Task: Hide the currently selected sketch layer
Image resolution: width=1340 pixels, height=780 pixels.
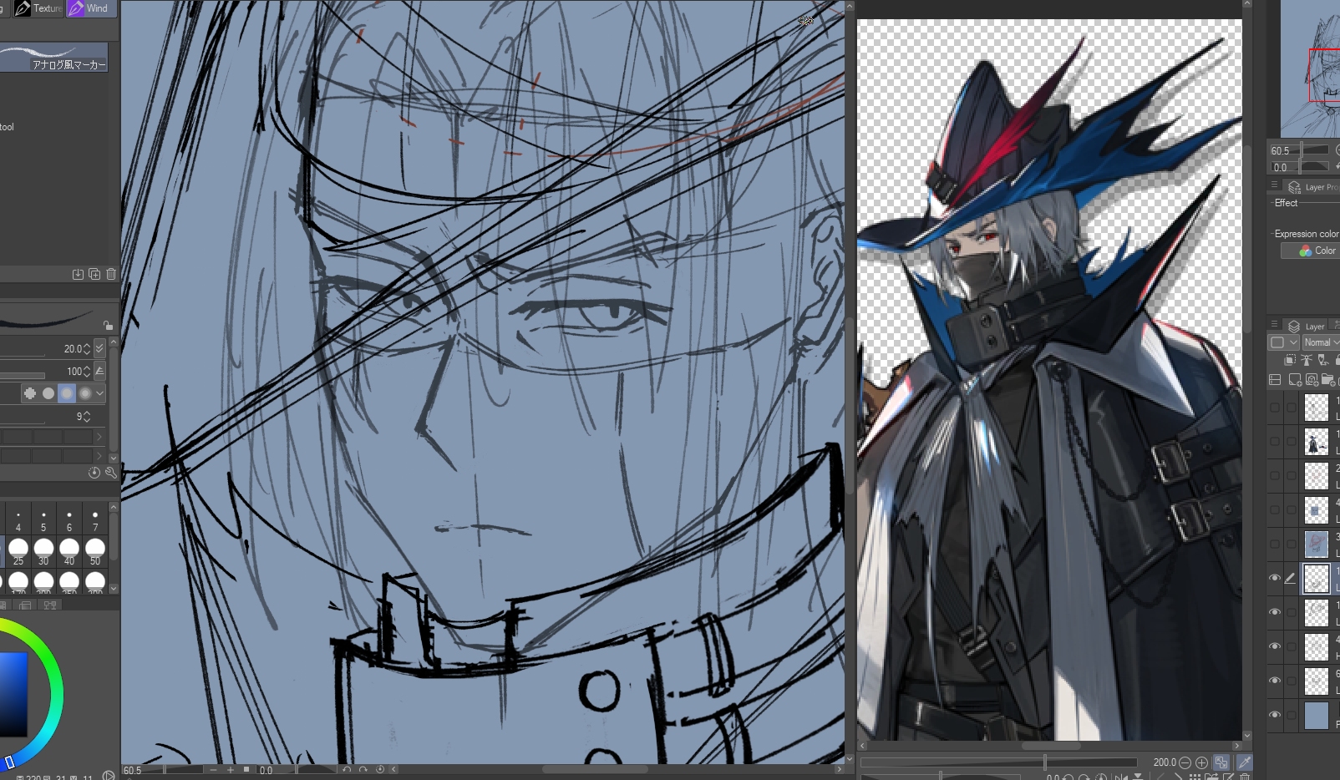Action: (x=1274, y=578)
